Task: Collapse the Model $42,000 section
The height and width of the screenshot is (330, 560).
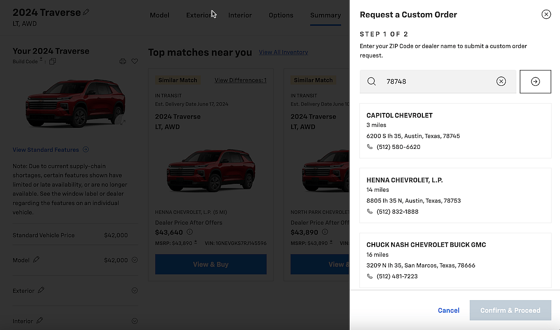Action: [134, 260]
